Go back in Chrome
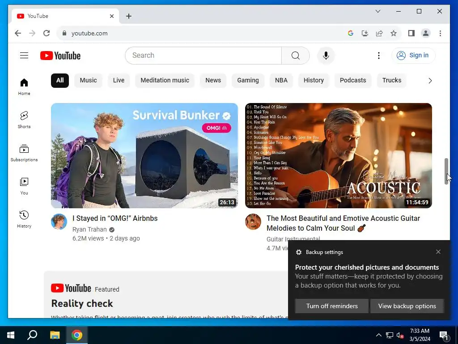458x344 pixels. point(18,33)
